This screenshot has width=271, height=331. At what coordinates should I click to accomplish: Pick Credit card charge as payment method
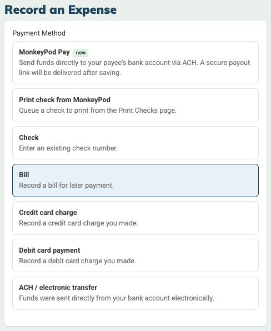click(x=135, y=218)
